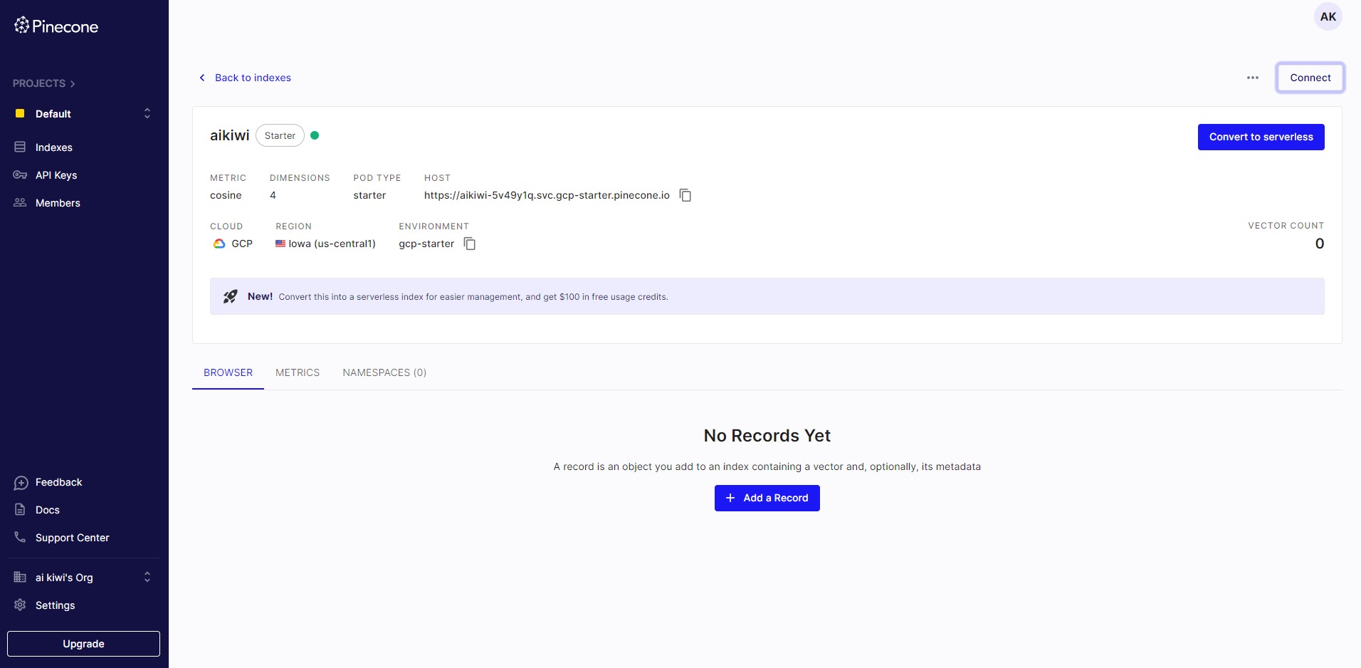The height and width of the screenshot is (668, 1361).
Task: Switch to the BROWSER tab
Action: point(228,372)
